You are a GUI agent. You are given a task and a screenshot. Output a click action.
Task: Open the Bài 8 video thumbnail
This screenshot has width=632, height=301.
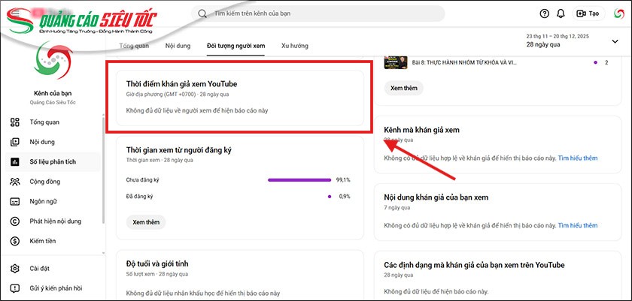[396, 63]
